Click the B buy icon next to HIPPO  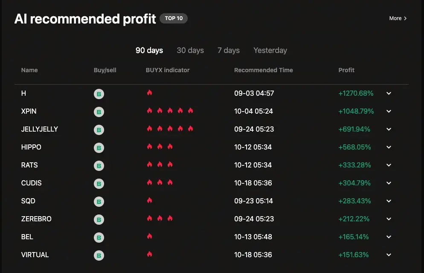(99, 147)
